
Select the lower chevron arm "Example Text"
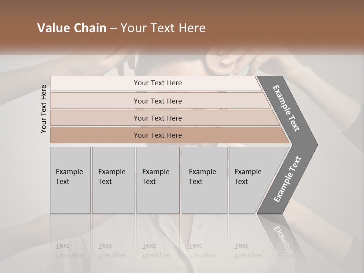coord(287,179)
